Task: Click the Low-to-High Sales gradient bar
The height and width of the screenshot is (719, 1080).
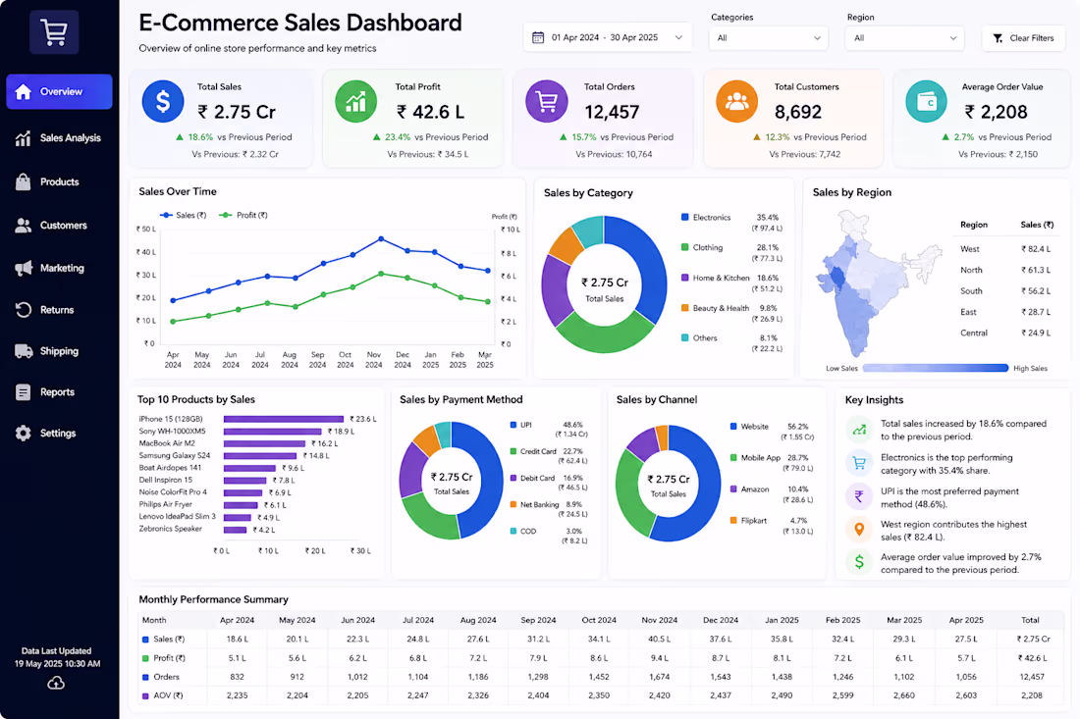Action: coord(936,368)
